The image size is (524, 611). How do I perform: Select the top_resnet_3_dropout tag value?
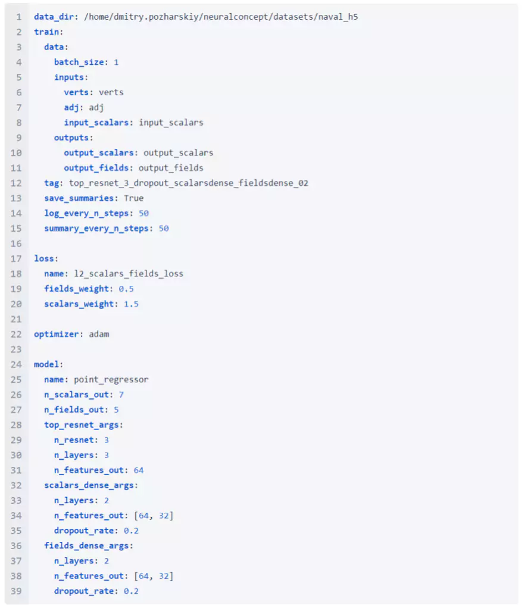coord(189,183)
